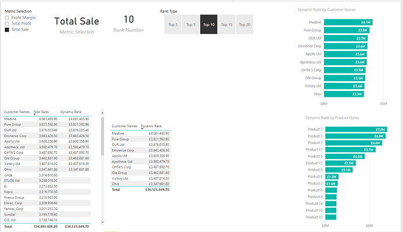Screen dimensions: 403x232
Task: Select the Ei row in left table
Action: 47,187
